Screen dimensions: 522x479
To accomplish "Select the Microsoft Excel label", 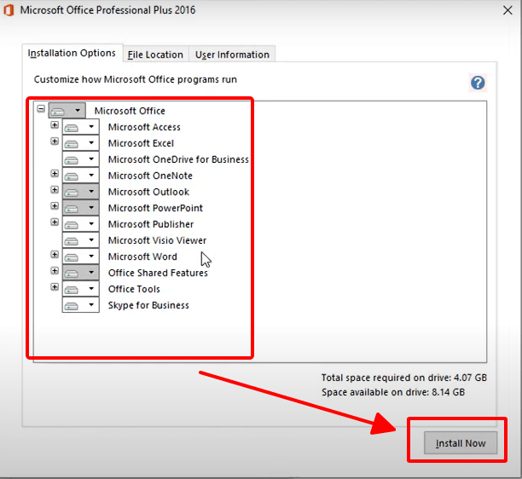I will click(x=141, y=143).
